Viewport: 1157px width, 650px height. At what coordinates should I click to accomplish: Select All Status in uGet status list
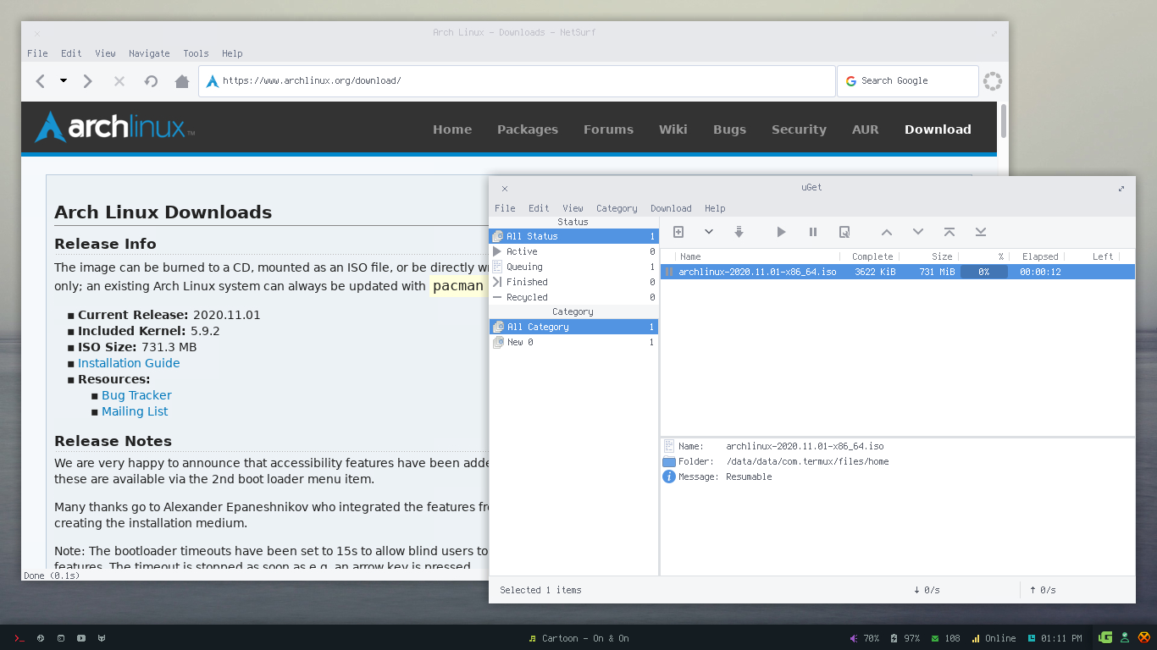coord(573,236)
